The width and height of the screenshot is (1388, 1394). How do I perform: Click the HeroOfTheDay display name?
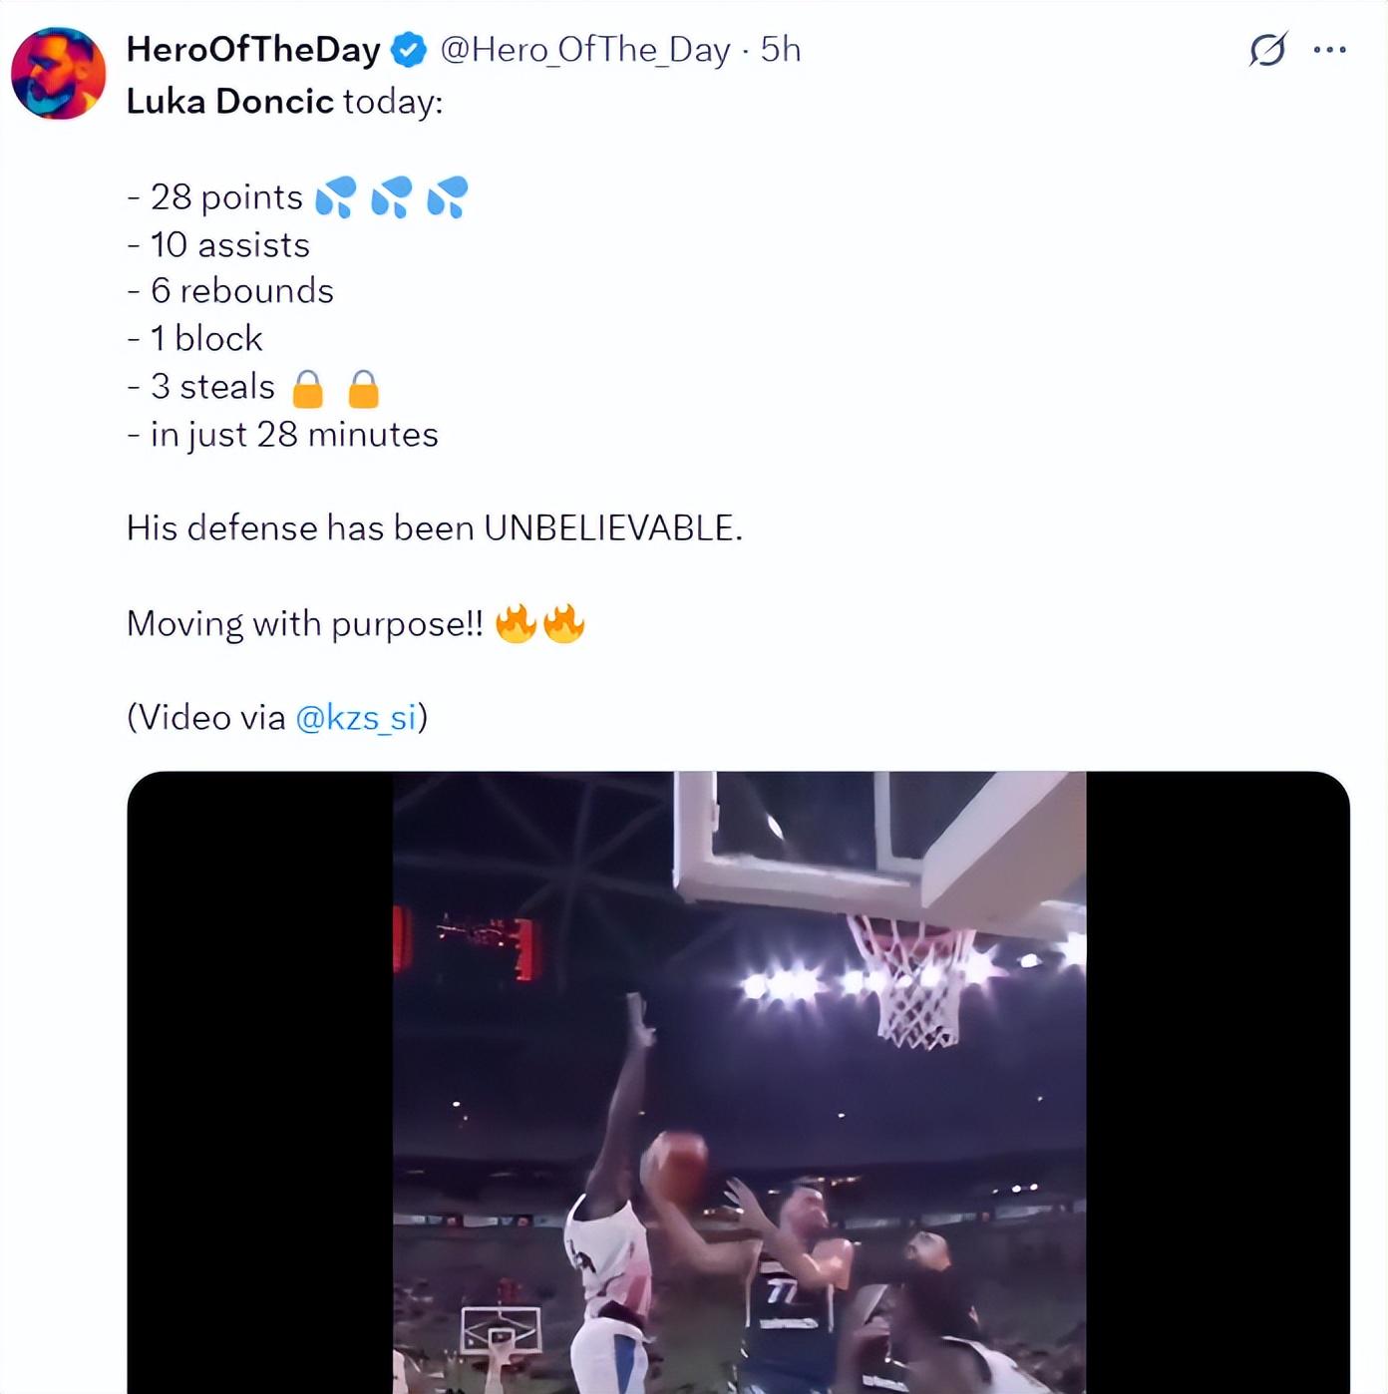[253, 50]
